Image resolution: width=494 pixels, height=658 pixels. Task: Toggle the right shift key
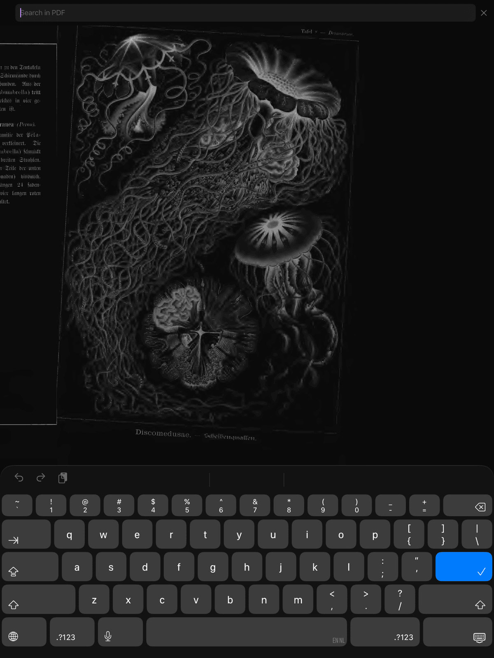[x=456, y=599]
